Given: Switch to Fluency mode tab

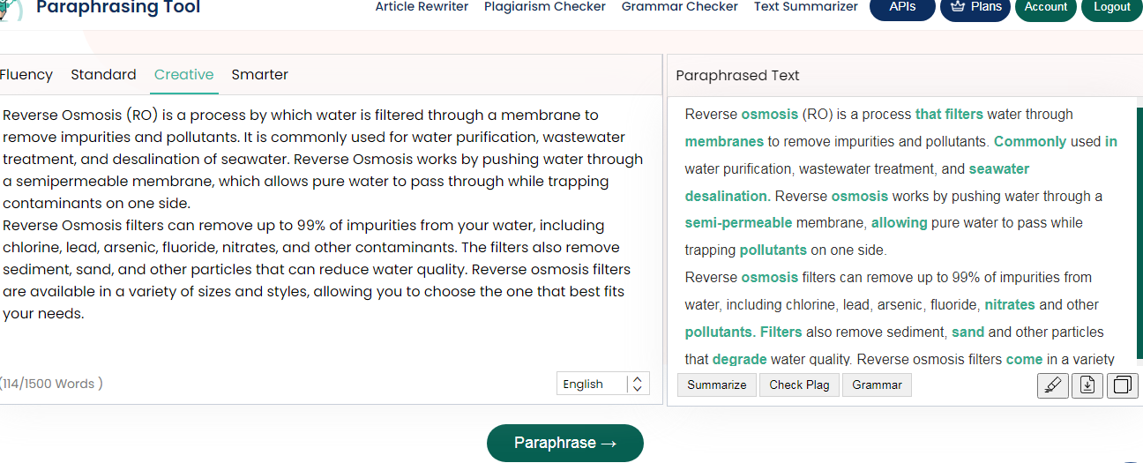Looking at the screenshot, I should pyautogui.click(x=26, y=75).
